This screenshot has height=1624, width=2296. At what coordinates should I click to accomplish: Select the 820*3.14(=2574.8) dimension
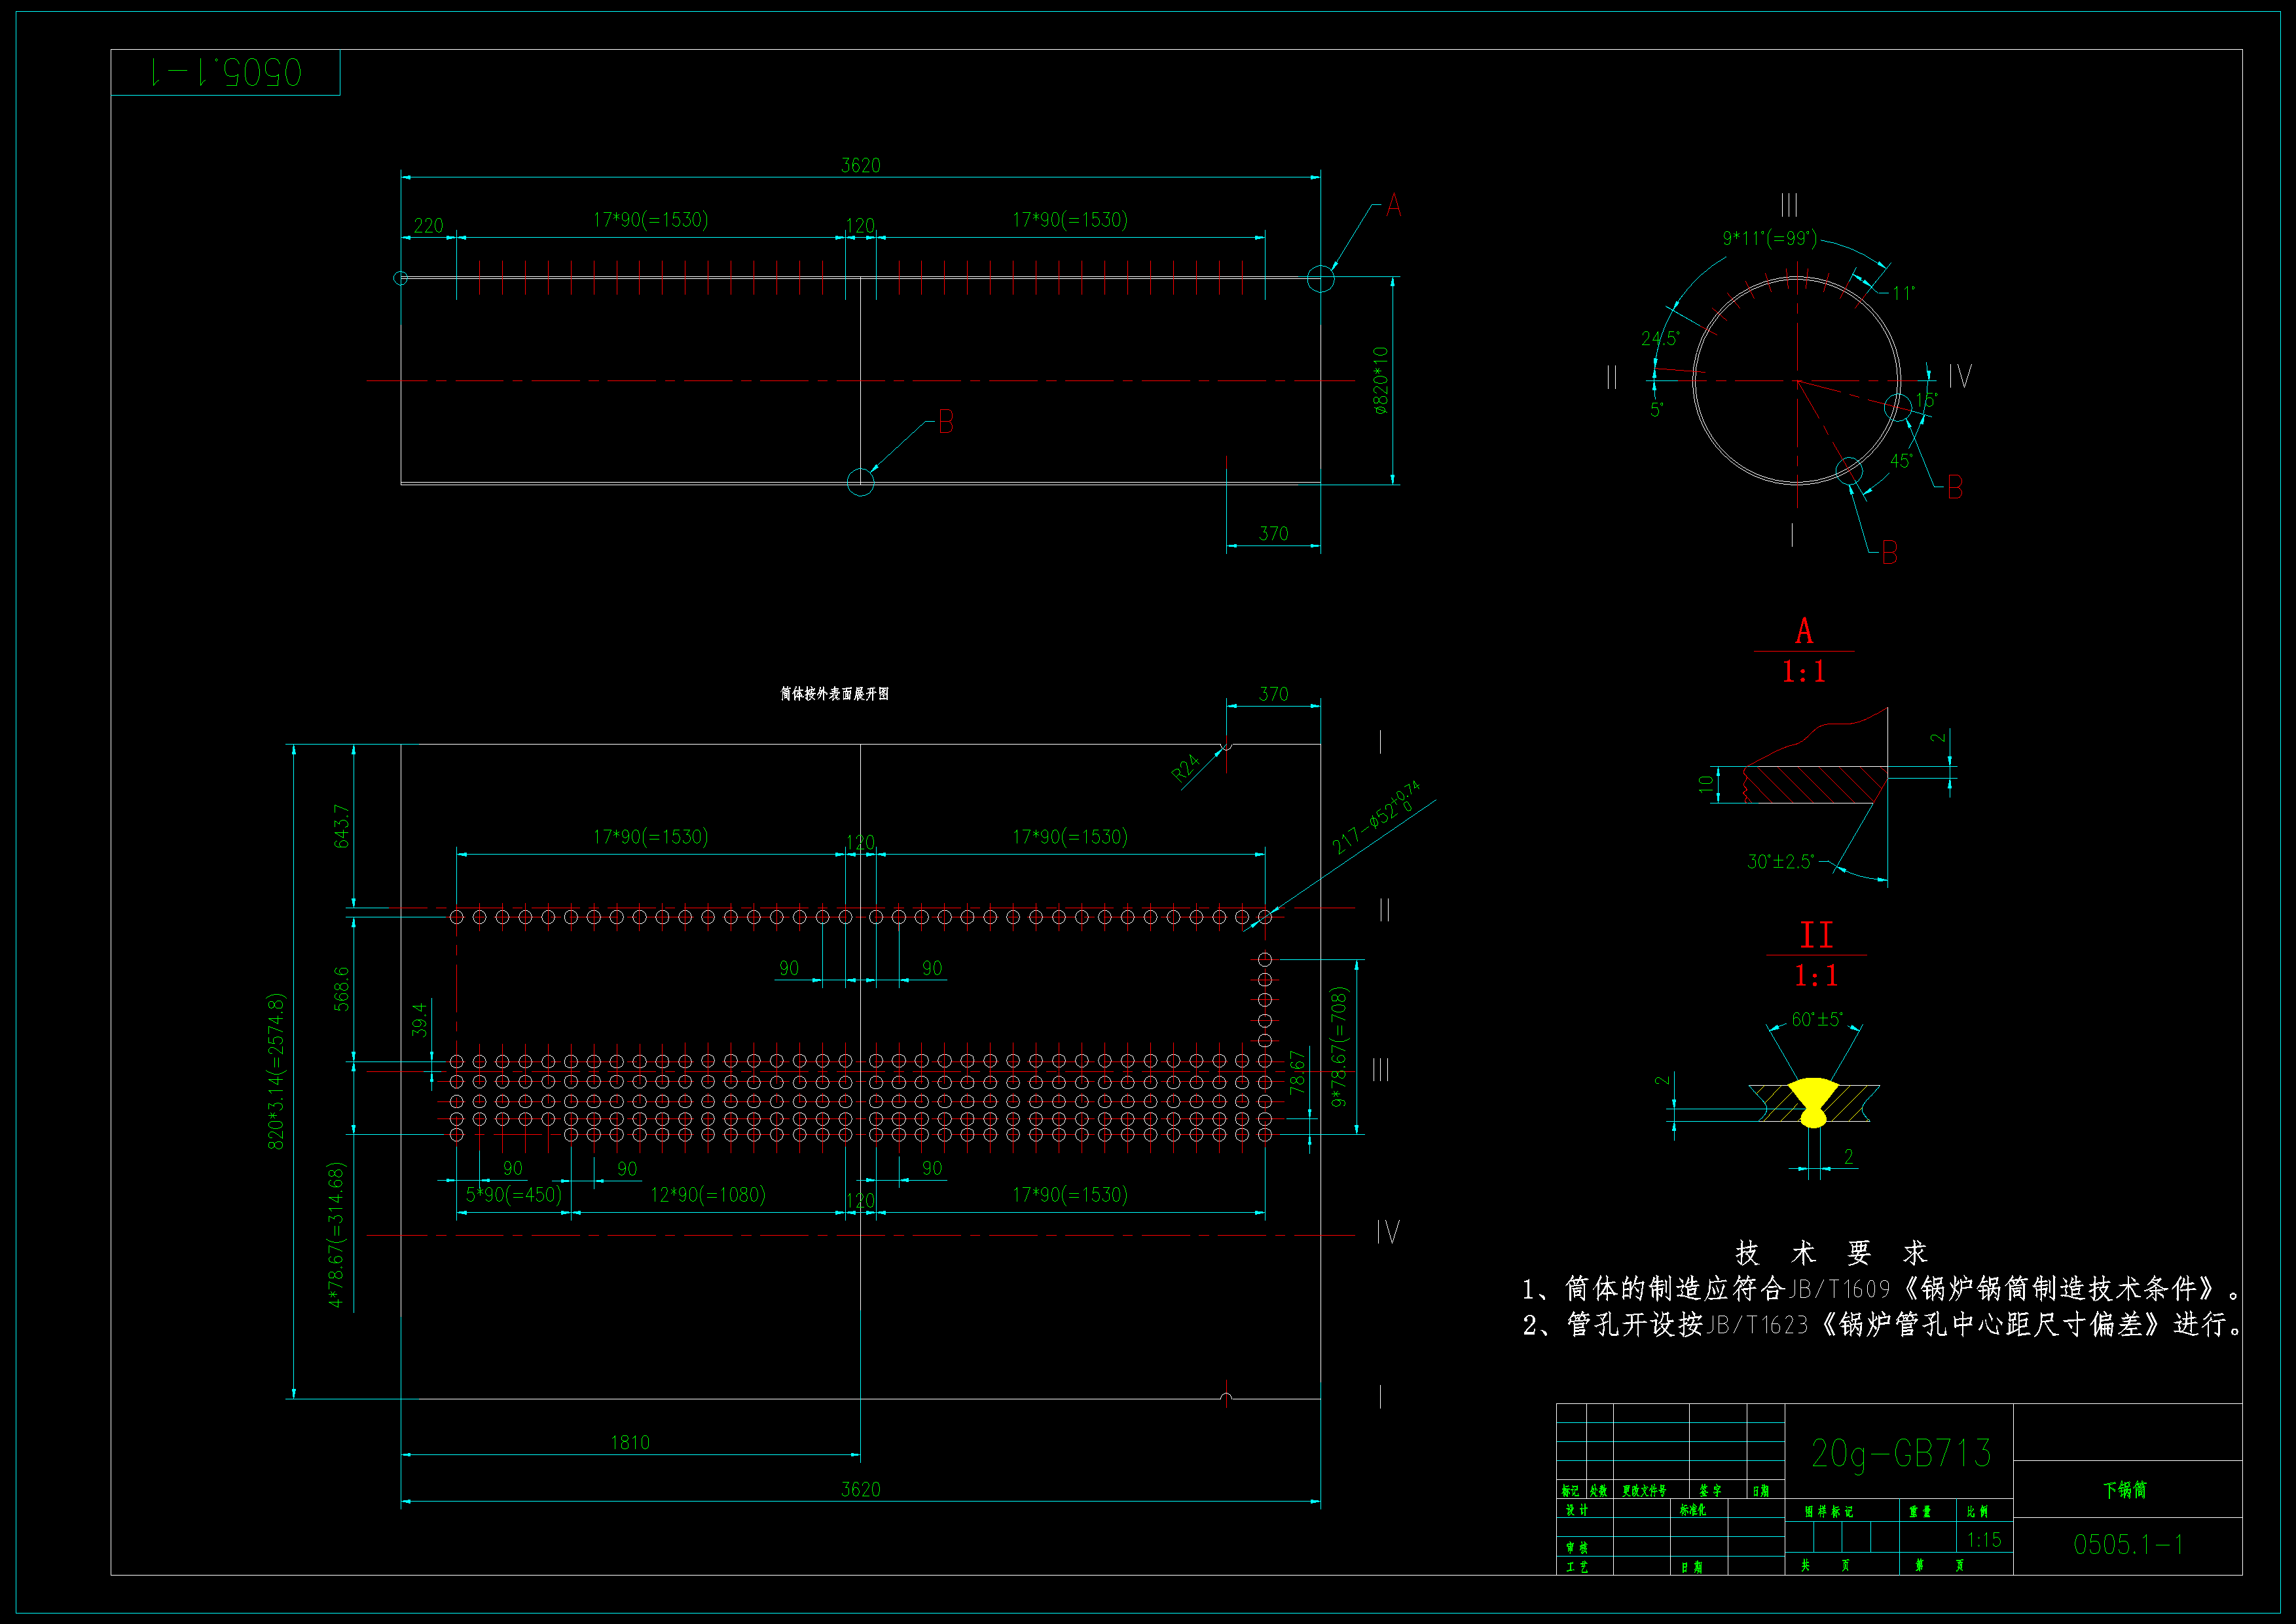(276, 1071)
